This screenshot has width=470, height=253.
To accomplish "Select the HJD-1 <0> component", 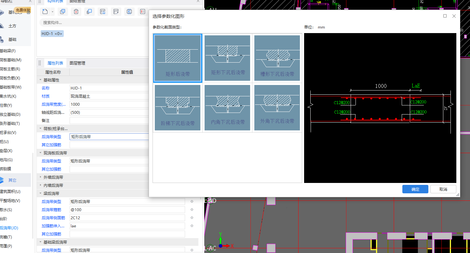I will tap(52, 33).
